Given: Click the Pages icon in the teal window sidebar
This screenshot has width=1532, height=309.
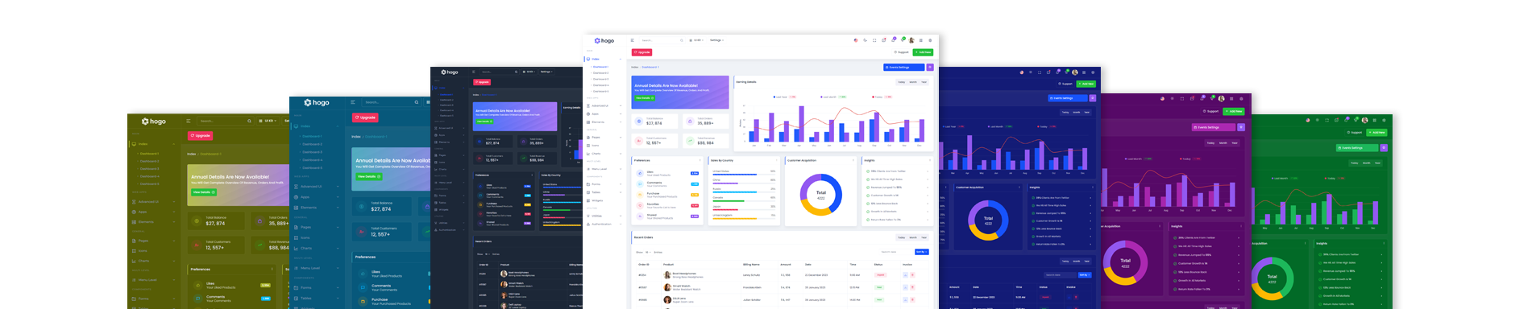Looking at the screenshot, I should pyautogui.click(x=296, y=227).
